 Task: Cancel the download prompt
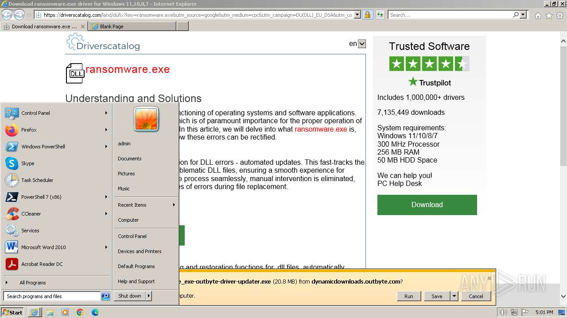476,296
